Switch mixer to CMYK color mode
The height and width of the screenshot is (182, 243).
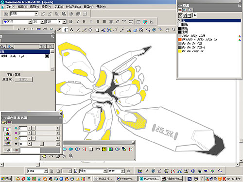click(x=7, y=129)
